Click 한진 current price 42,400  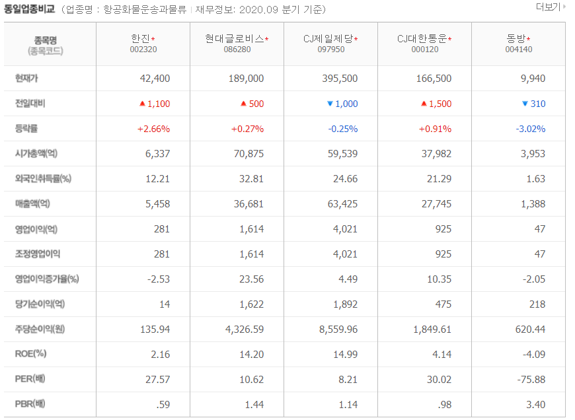(x=155, y=79)
